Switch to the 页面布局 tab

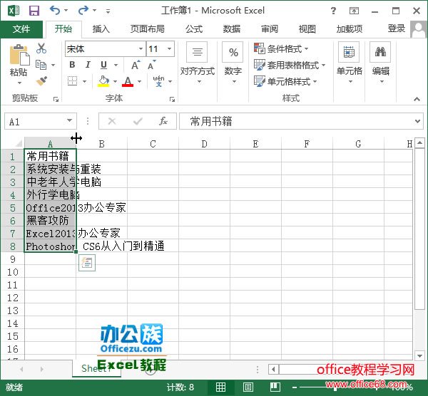148,29
